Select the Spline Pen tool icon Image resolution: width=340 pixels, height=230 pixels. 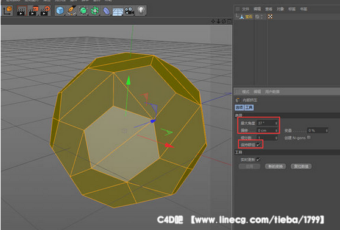(71, 10)
